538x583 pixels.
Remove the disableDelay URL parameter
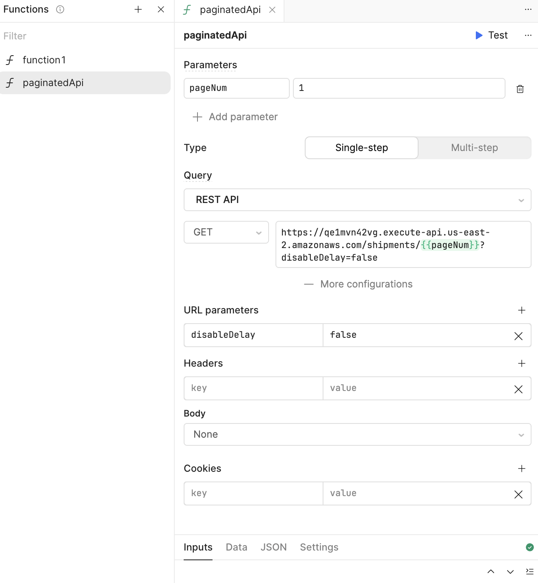click(518, 336)
